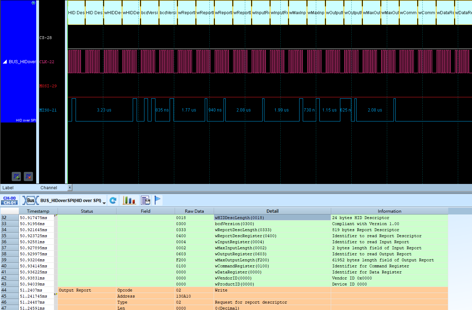Click the Timestamp column header

(x=38, y=211)
